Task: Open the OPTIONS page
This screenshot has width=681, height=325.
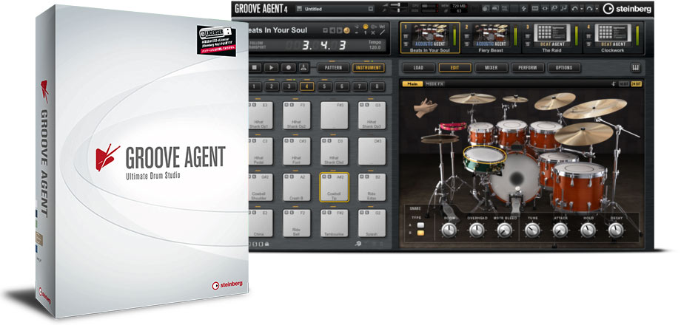Action: [564, 68]
